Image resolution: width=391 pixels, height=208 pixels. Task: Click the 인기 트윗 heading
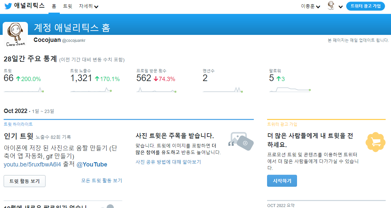pyautogui.click(x=19, y=136)
